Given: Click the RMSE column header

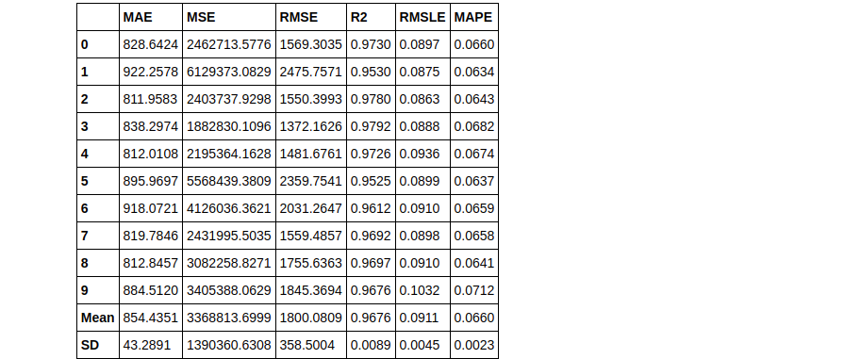Looking at the screenshot, I should (299, 18).
